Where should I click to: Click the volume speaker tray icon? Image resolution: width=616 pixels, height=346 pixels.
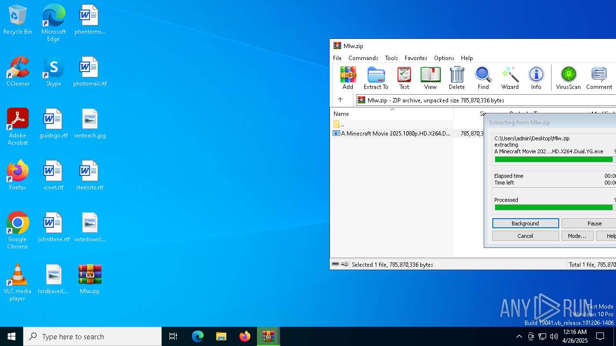[x=554, y=336]
